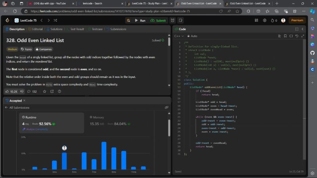Image resolution: width=317 pixels, height=178 pixels.
Task: Switch to the Solutions tab
Action: click(x=55, y=29)
